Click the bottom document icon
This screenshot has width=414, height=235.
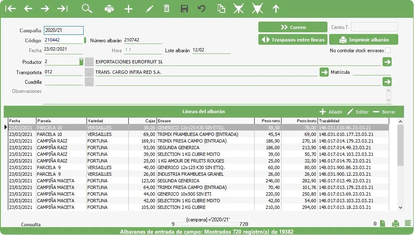[383, 223]
